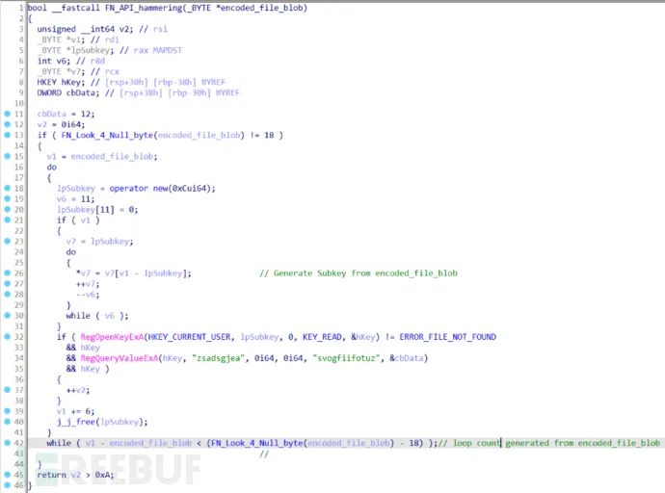Click line number 46 in the gutter

coord(18,485)
